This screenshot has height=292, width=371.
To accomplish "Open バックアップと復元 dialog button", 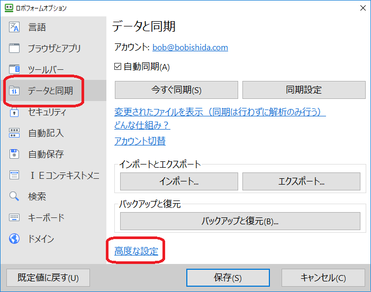I will pyautogui.click(x=240, y=221).
